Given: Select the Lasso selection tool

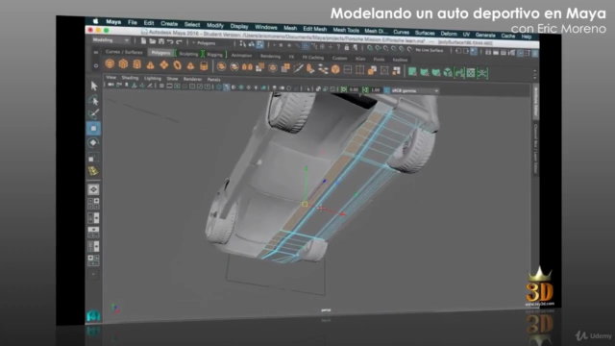Looking at the screenshot, I should 93,100.
